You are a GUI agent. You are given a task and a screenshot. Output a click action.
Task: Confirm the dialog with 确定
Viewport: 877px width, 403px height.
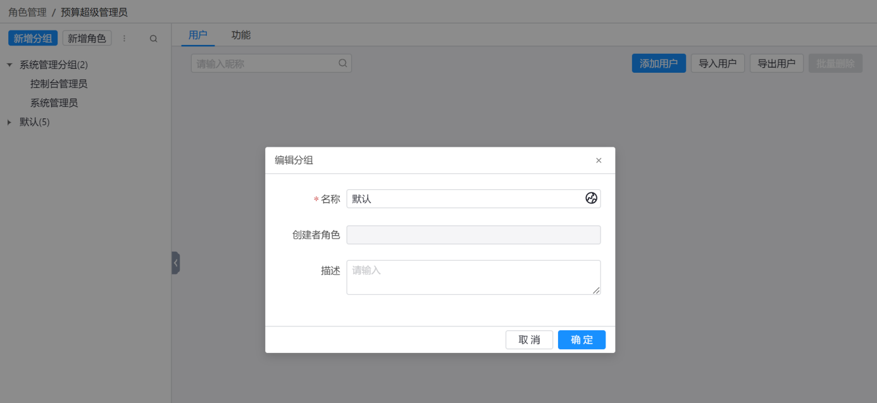point(582,340)
